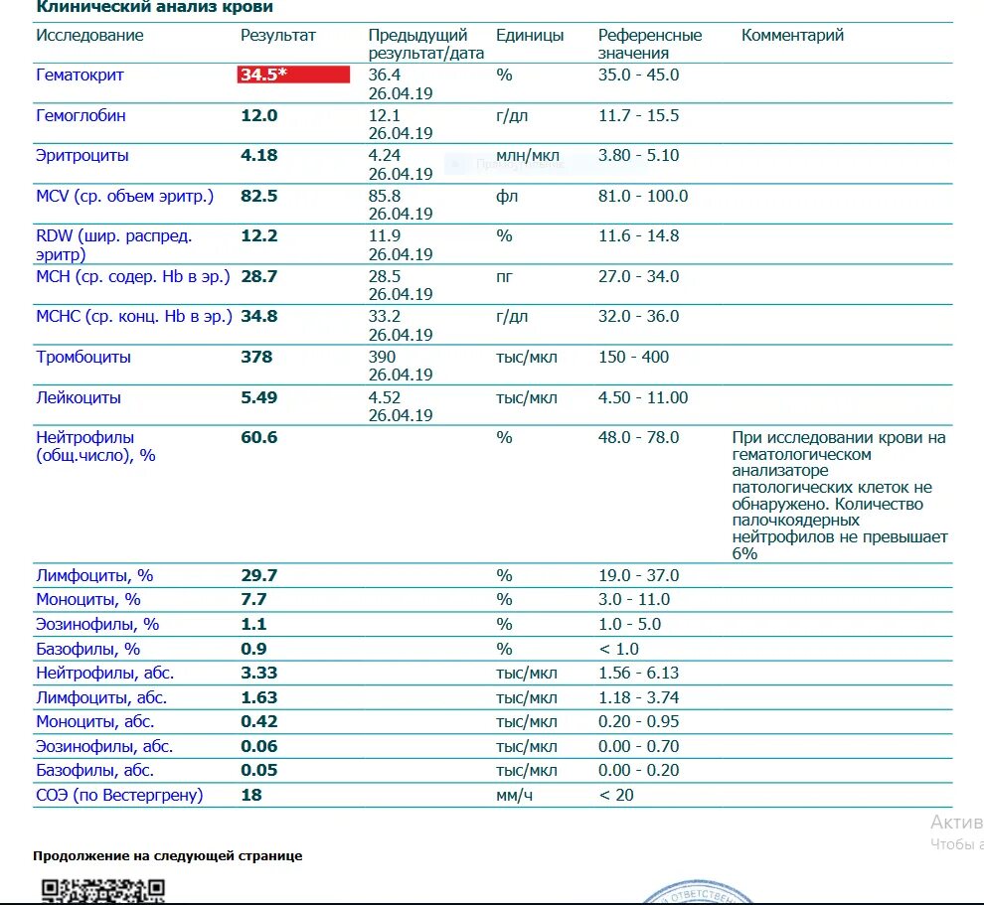Screen dimensions: 984x905
Task: Click the Клинический анализ крови heading
Action: click(x=154, y=8)
